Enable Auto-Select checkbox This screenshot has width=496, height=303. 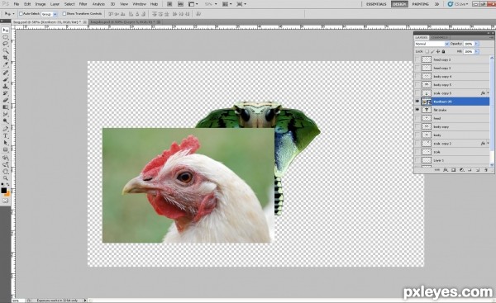(21, 14)
